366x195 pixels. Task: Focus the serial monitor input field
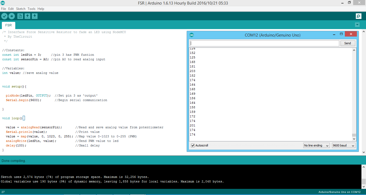click(264, 43)
